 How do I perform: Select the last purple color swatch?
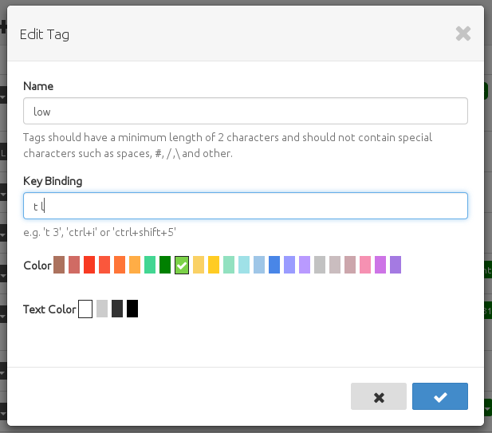click(x=396, y=265)
